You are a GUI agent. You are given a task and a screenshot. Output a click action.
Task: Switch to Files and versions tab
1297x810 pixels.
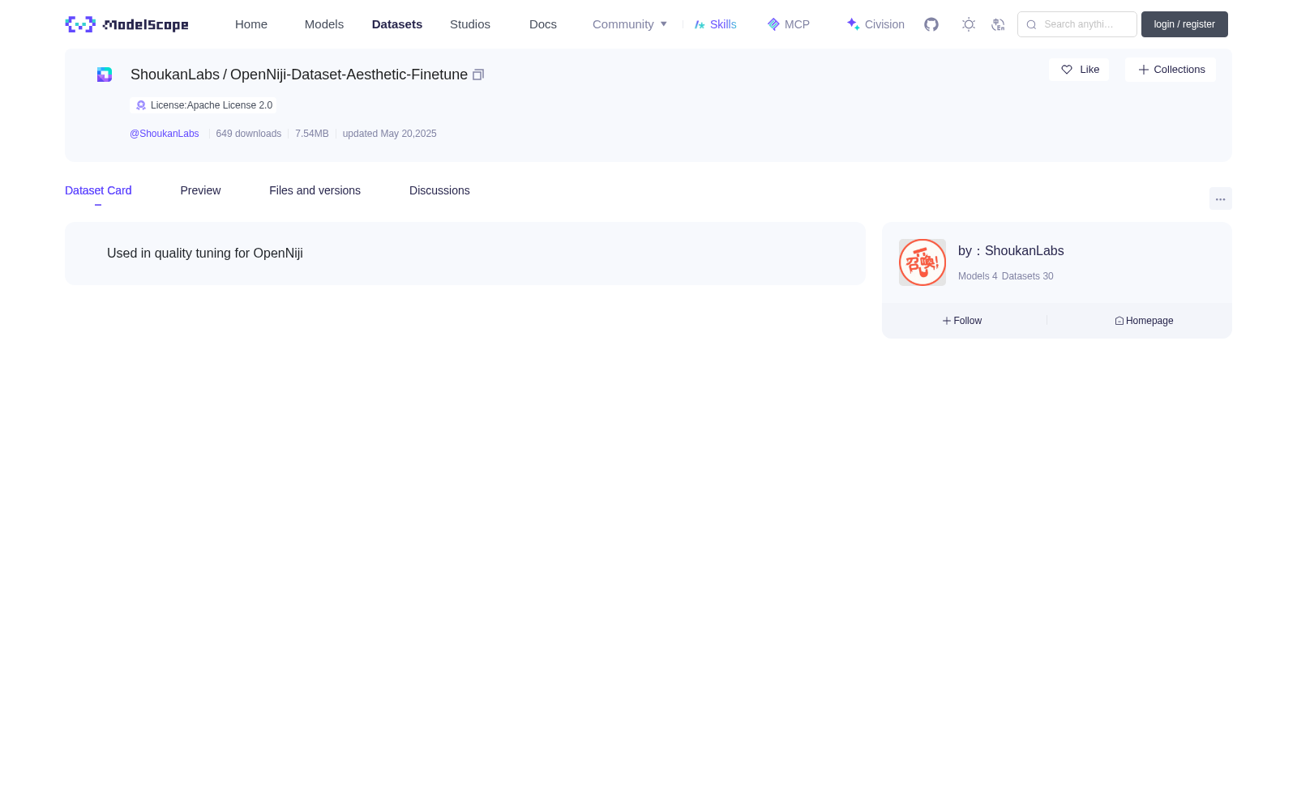tap(315, 190)
